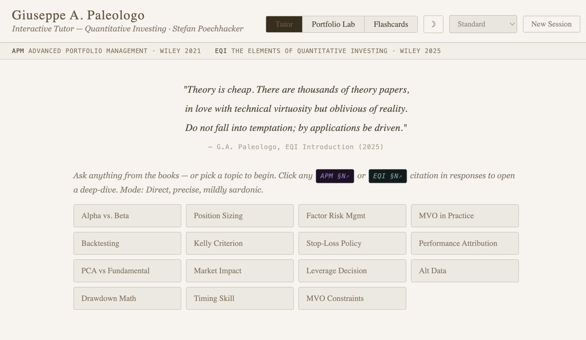Click the EQI Elements of Quantitative Investing label
This screenshot has height=340, width=586.
[x=328, y=51]
